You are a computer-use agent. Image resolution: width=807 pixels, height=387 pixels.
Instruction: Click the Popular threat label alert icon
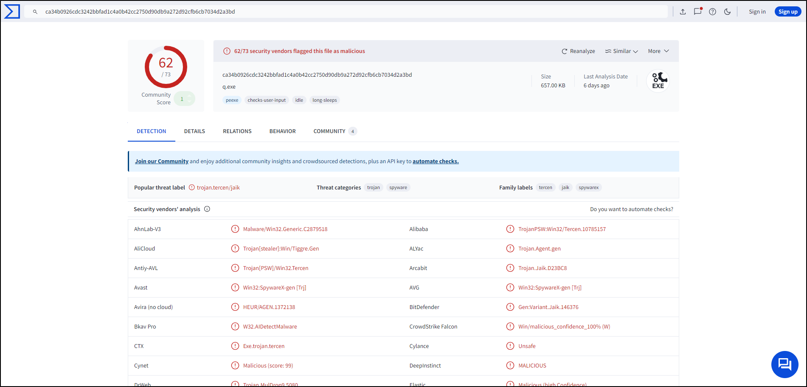[192, 187]
